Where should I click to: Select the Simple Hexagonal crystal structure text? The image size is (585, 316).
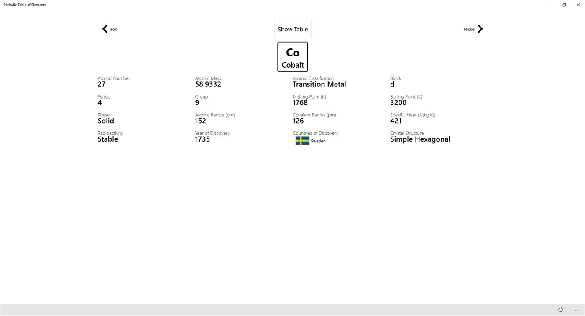(x=420, y=139)
